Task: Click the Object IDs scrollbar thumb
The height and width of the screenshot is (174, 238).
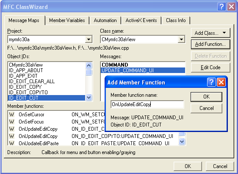Action: [x=89, y=72]
